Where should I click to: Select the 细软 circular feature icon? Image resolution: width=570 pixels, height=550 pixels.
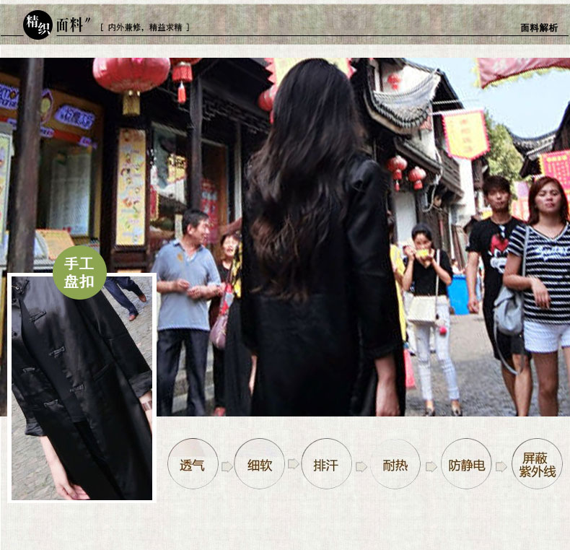(260, 464)
